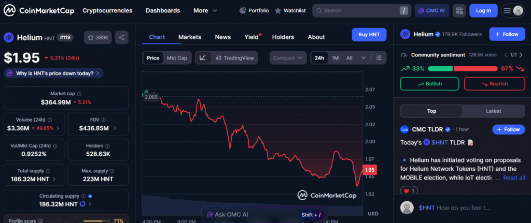This screenshot has height=223, width=531.
Task: Open the Portfolio pie chart icon
Action: click(x=243, y=10)
